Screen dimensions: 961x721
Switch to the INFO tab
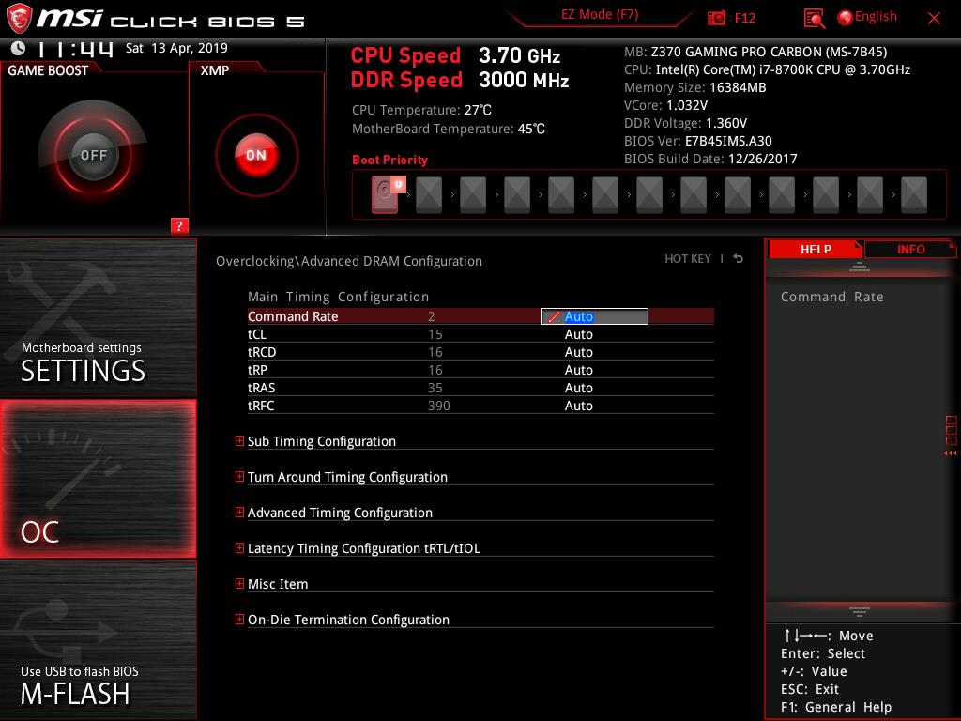(910, 249)
